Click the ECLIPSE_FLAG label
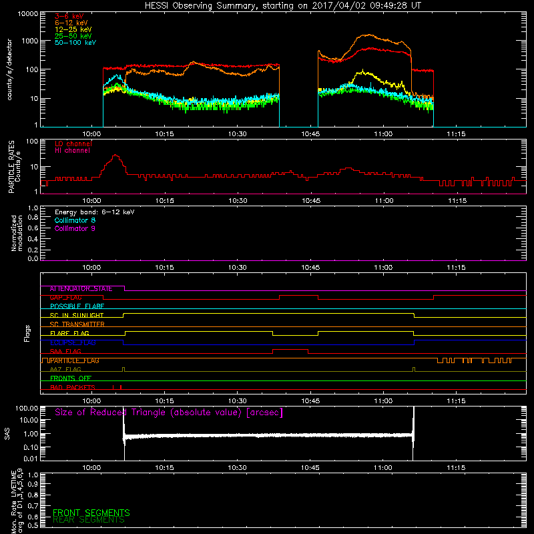 73,342
